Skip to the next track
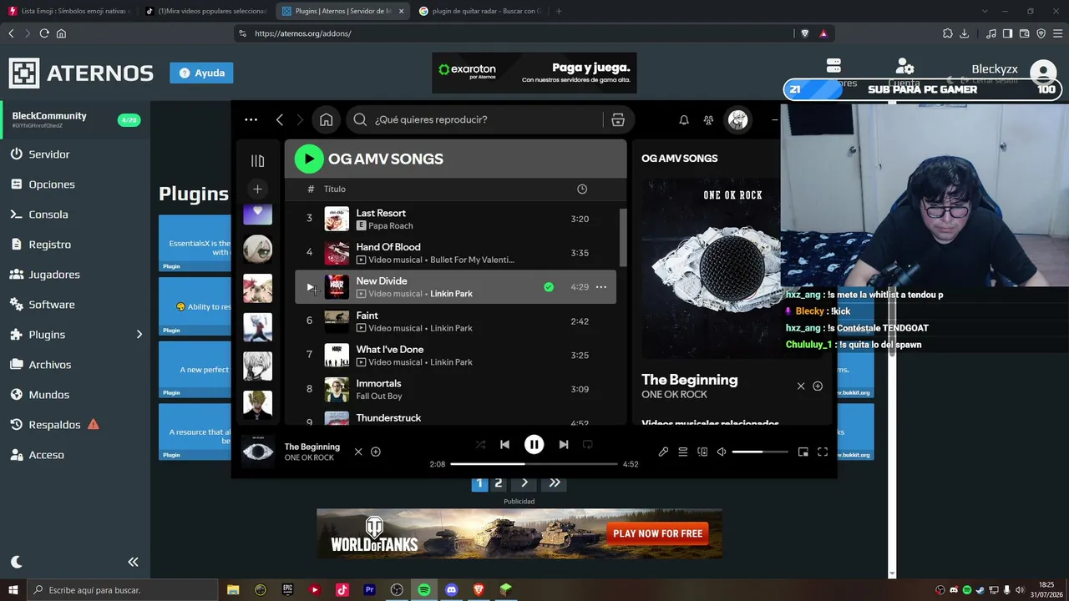Image resolution: width=1069 pixels, height=601 pixels. tap(564, 445)
